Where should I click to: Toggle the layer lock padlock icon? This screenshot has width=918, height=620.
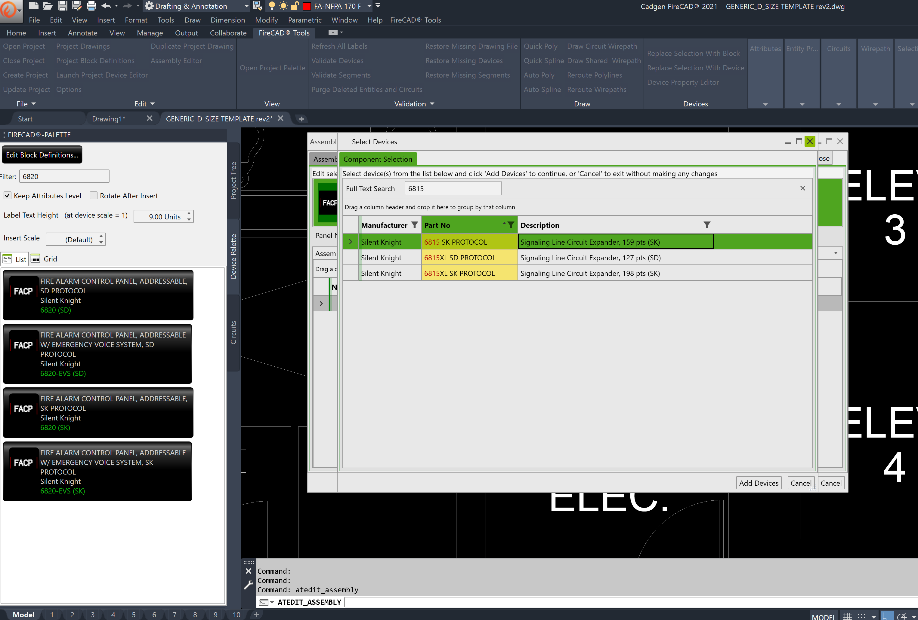[295, 6]
